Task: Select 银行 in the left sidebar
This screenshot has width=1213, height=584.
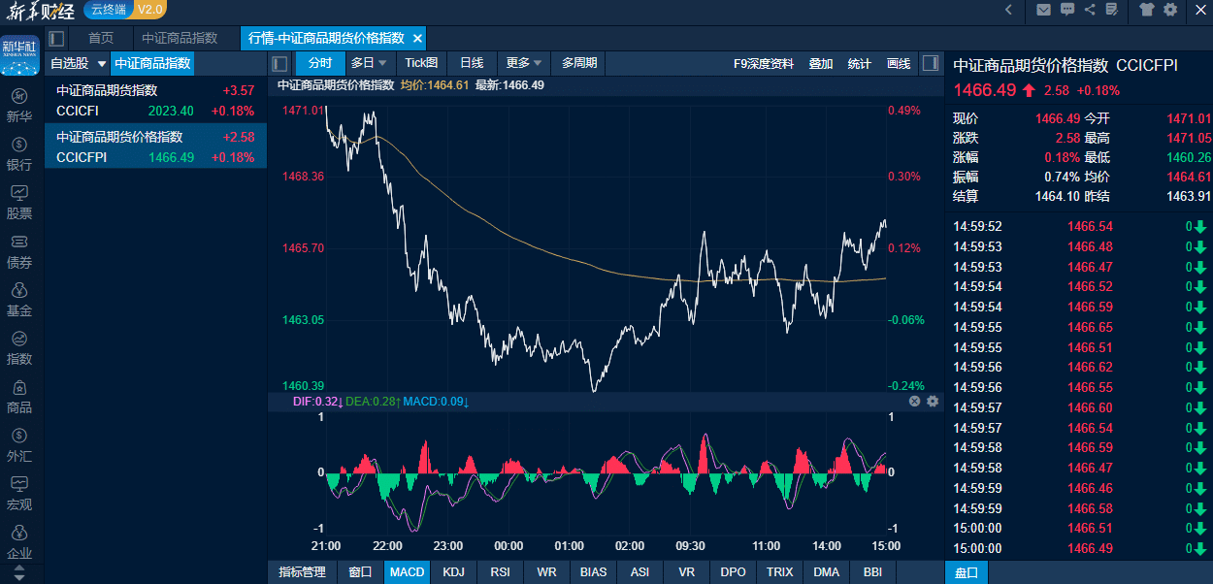Action: pos(19,153)
